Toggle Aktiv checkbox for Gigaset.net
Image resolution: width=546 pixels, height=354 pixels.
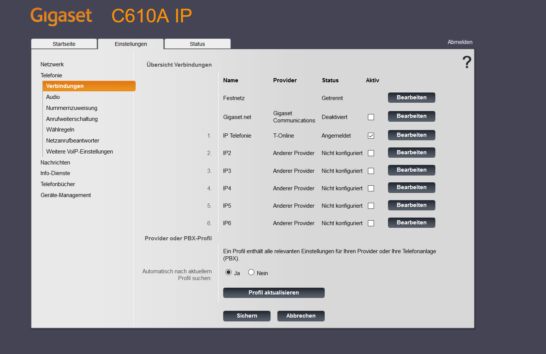pyautogui.click(x=371, y=117)
